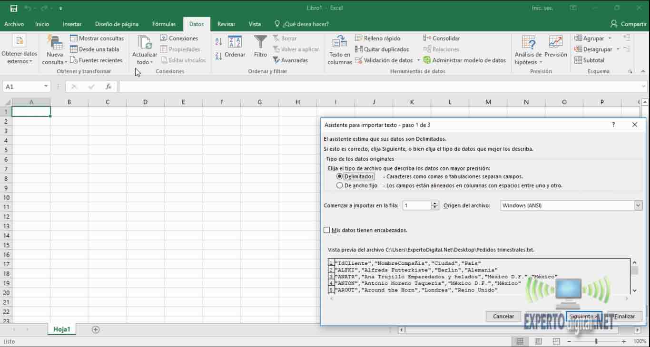Image resolution: width=650 pixels, height=347 pixels.
Task: Expand the Validación de datos dropdown arrow
Action: coord(418,60)
